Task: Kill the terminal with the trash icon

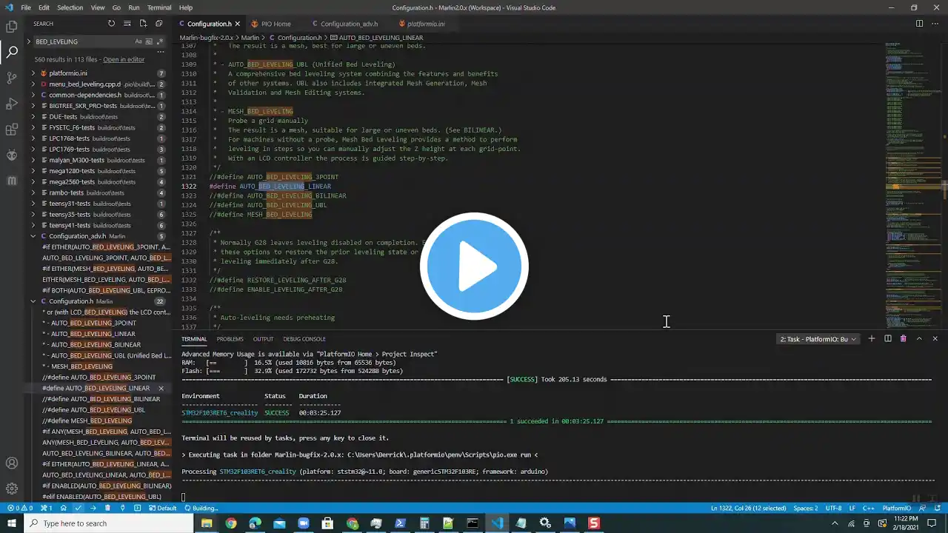Action: 903,339
